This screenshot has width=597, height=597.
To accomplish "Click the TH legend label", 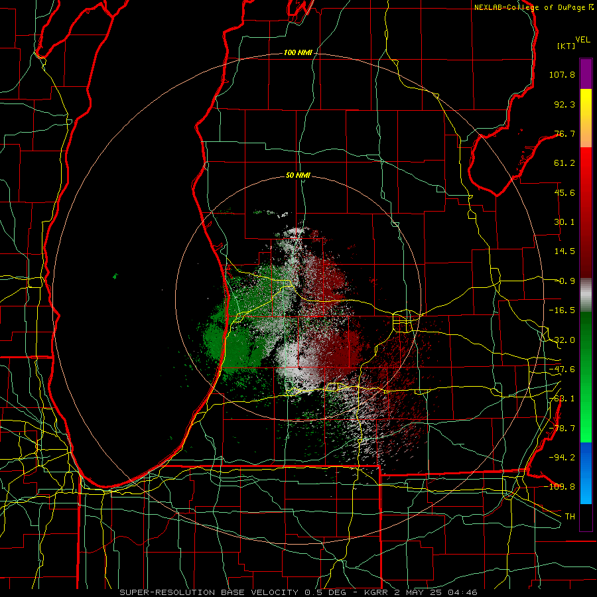I will [x=570, y=516].
